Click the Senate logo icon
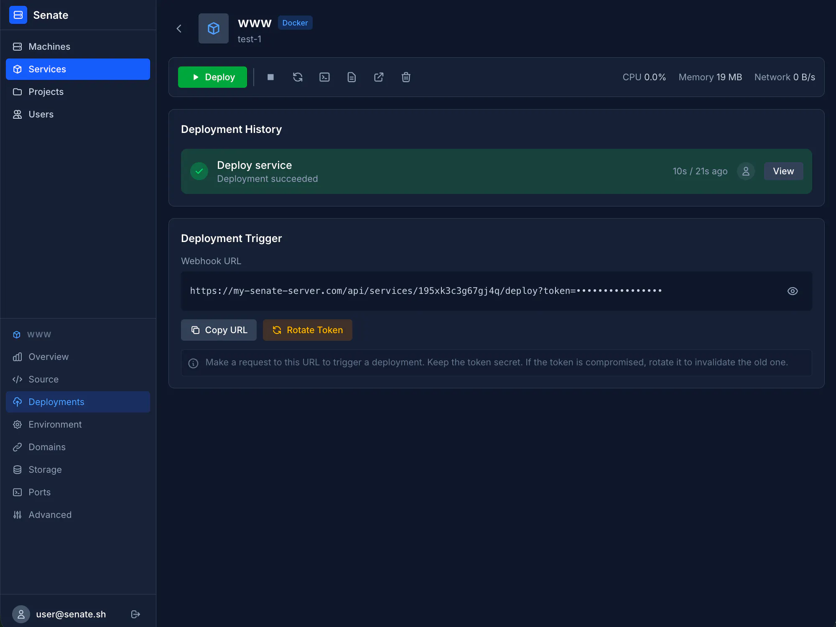This screenshot has width=836, height=627. pyautogui.click(x=18, y=15)
